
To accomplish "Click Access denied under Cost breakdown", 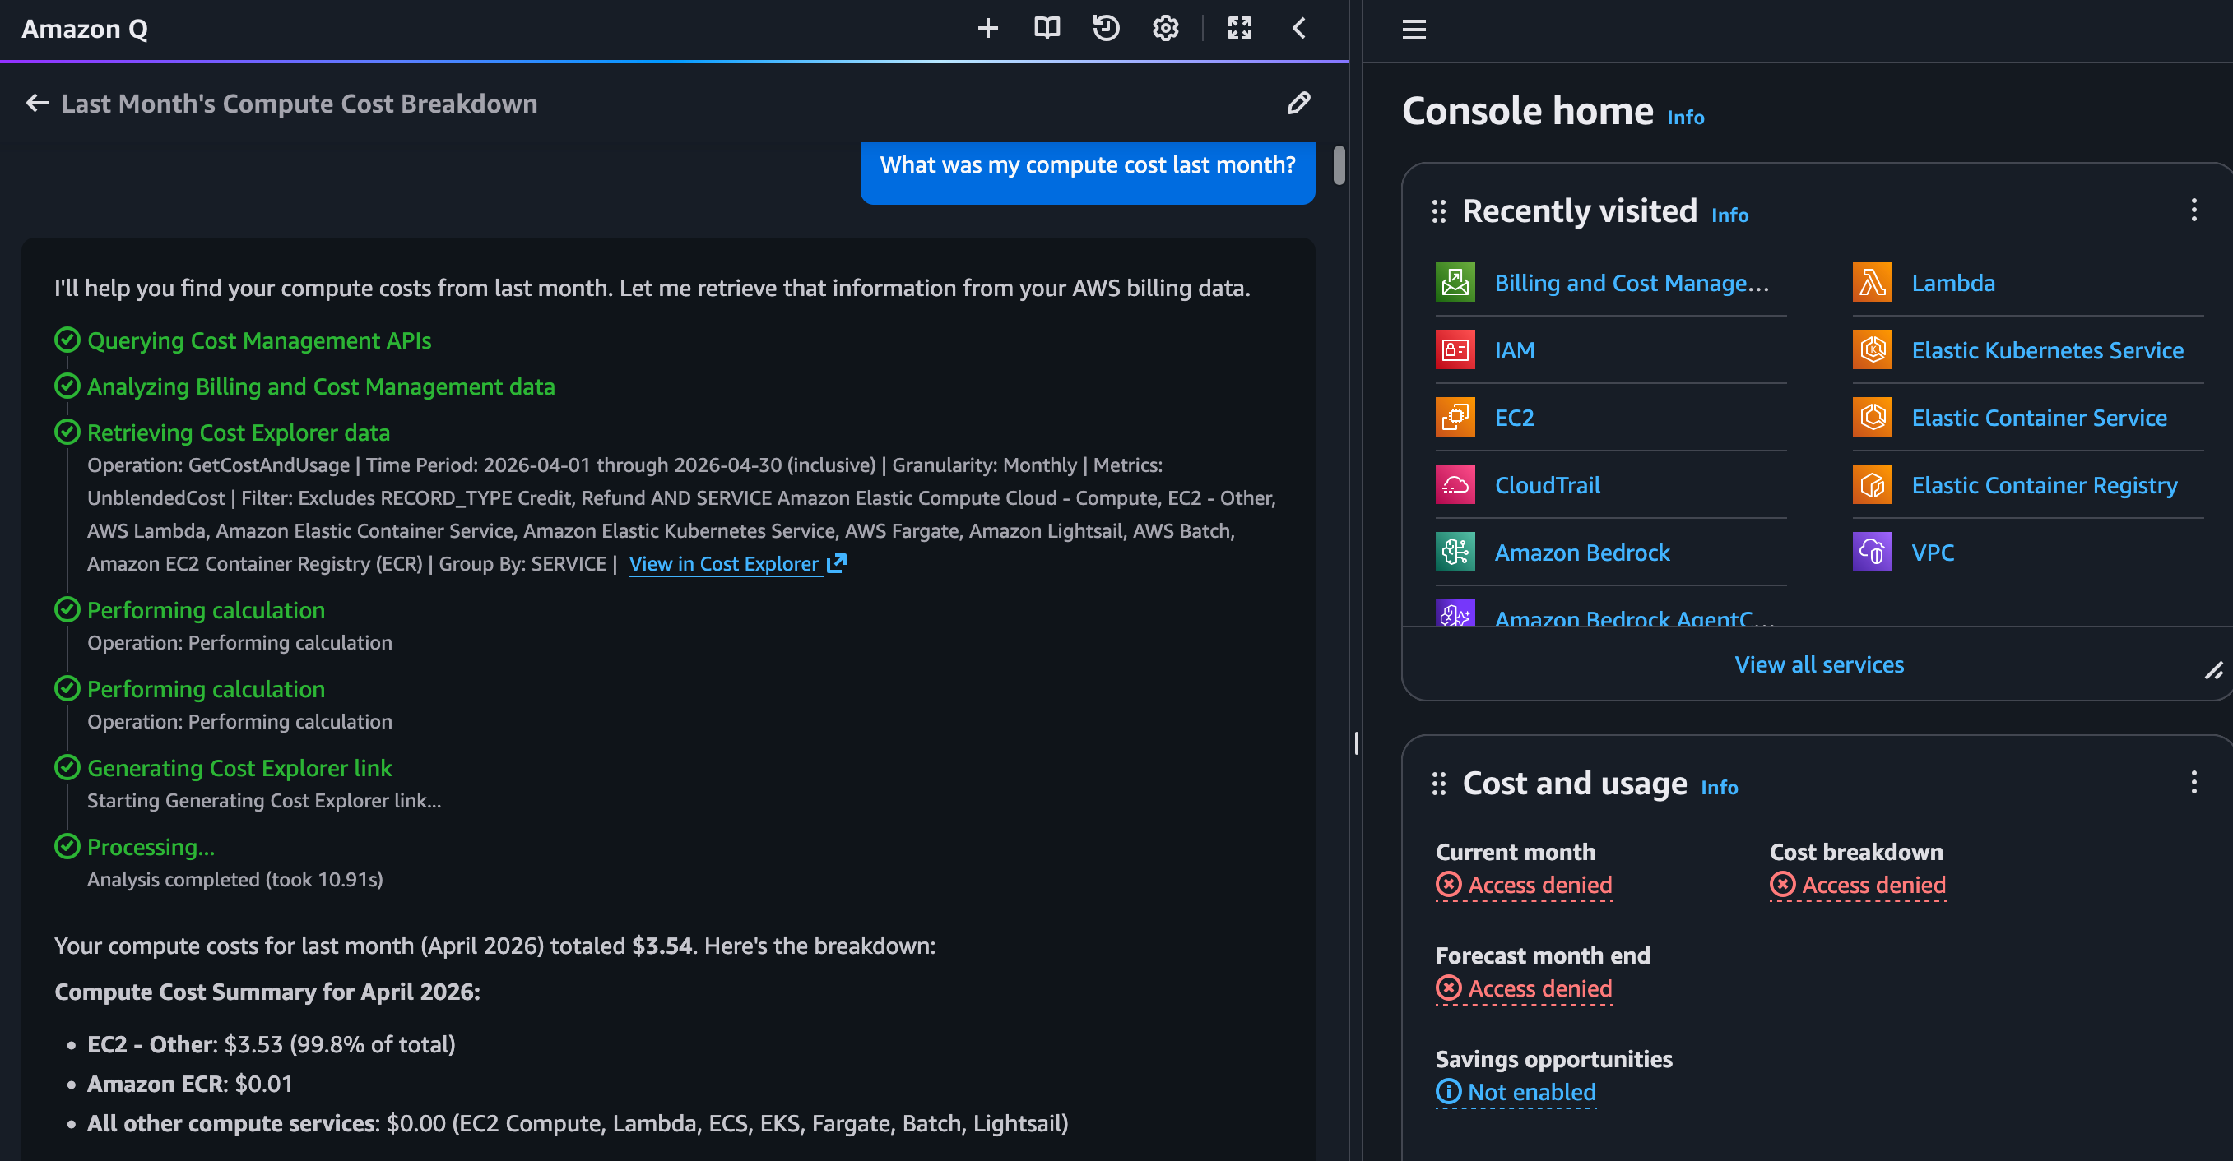I will point(1858,885).
